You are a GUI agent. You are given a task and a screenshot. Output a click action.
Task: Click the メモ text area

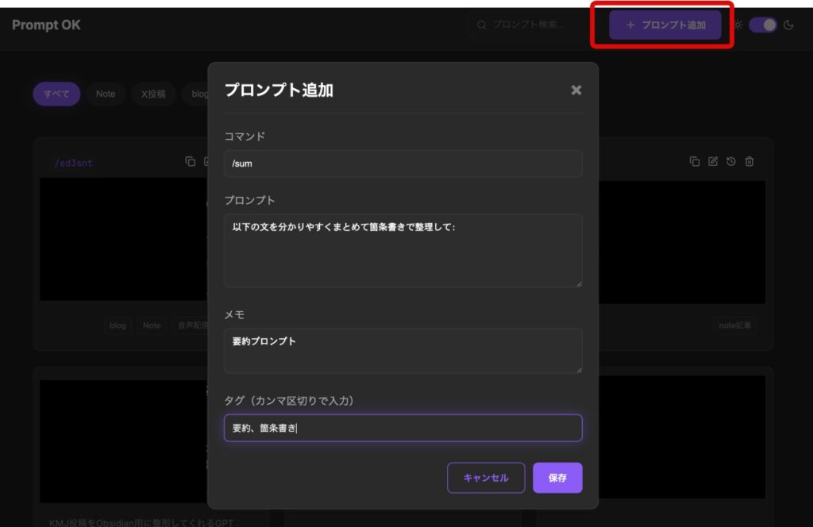(x=403, y=351)
